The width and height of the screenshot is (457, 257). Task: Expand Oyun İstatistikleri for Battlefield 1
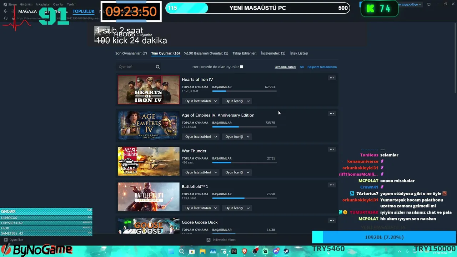click(200, 208)
